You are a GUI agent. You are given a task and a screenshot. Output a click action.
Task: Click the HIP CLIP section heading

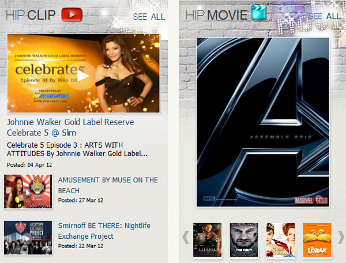tap(31, 15)
